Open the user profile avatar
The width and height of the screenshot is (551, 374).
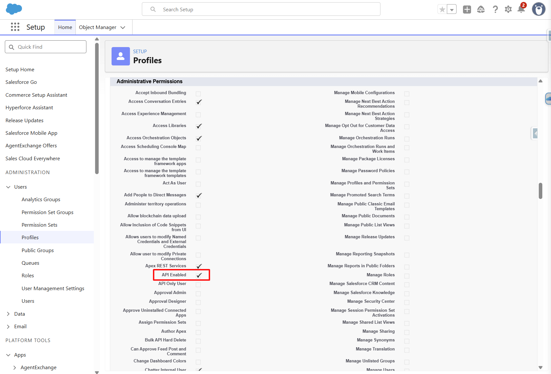(538, 9)
